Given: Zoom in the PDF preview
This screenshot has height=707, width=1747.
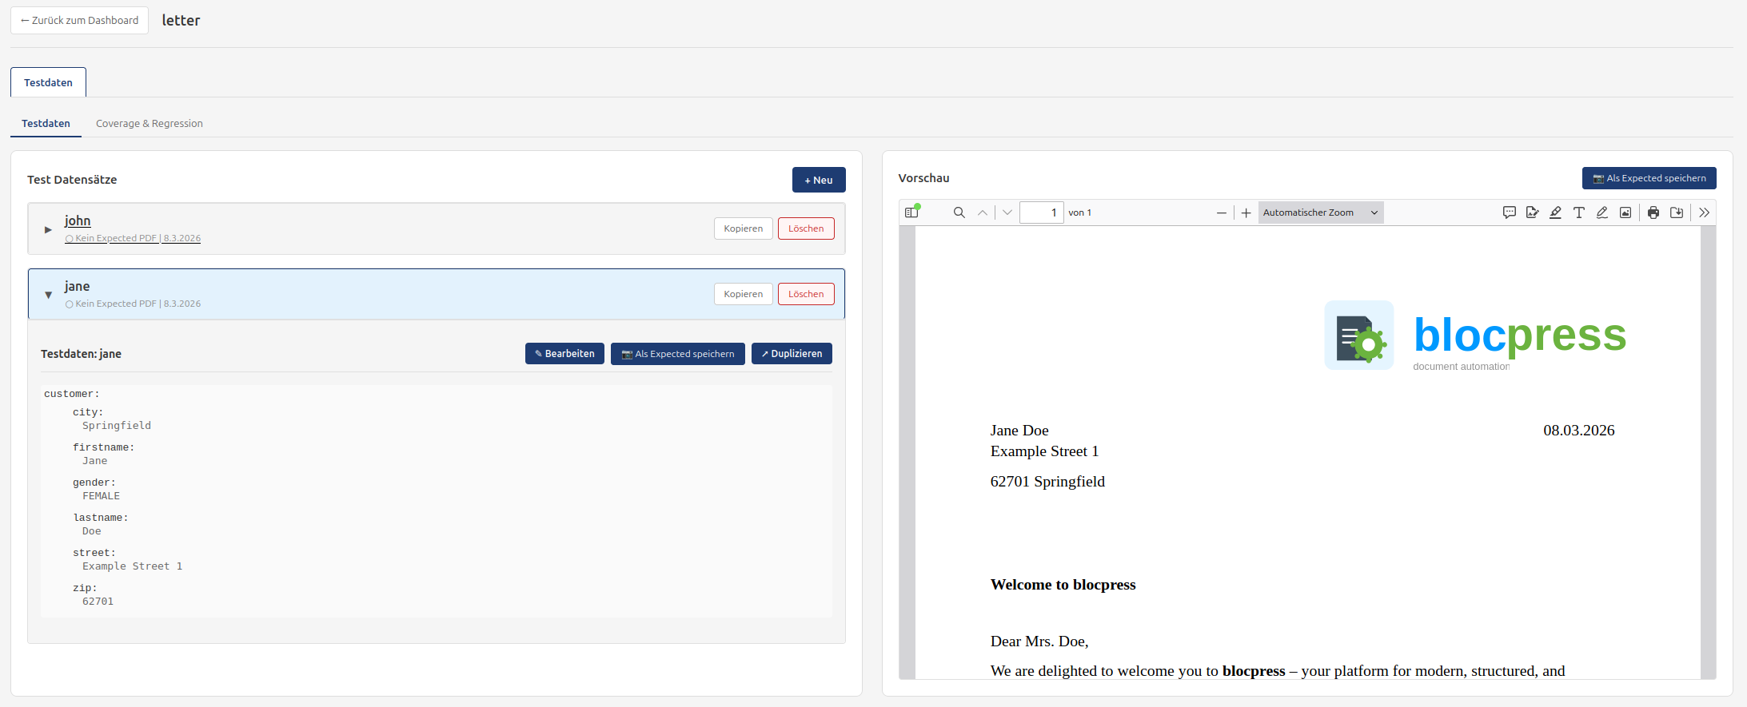Looking at the screenshot, I should click(1246, 212).
